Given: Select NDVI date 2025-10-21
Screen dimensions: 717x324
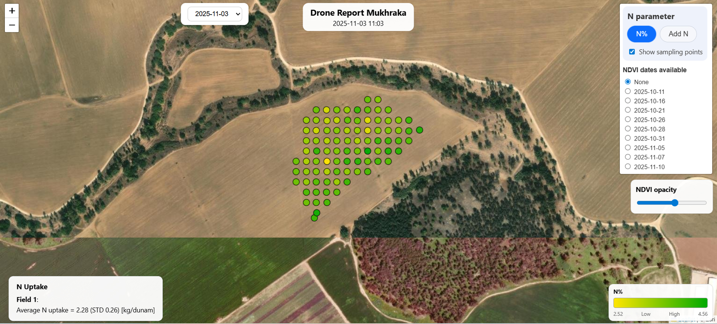Looking at the screenshot, I should click(x=628, y=110).
